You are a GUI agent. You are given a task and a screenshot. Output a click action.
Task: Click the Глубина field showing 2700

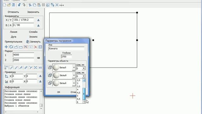[x=66, y=57]
